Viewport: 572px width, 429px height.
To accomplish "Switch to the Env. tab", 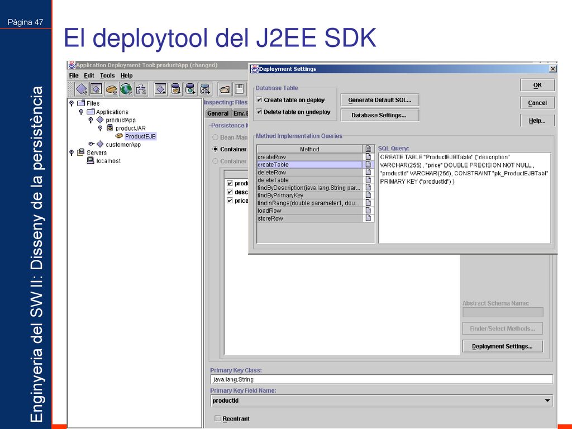I will (240, 113).
